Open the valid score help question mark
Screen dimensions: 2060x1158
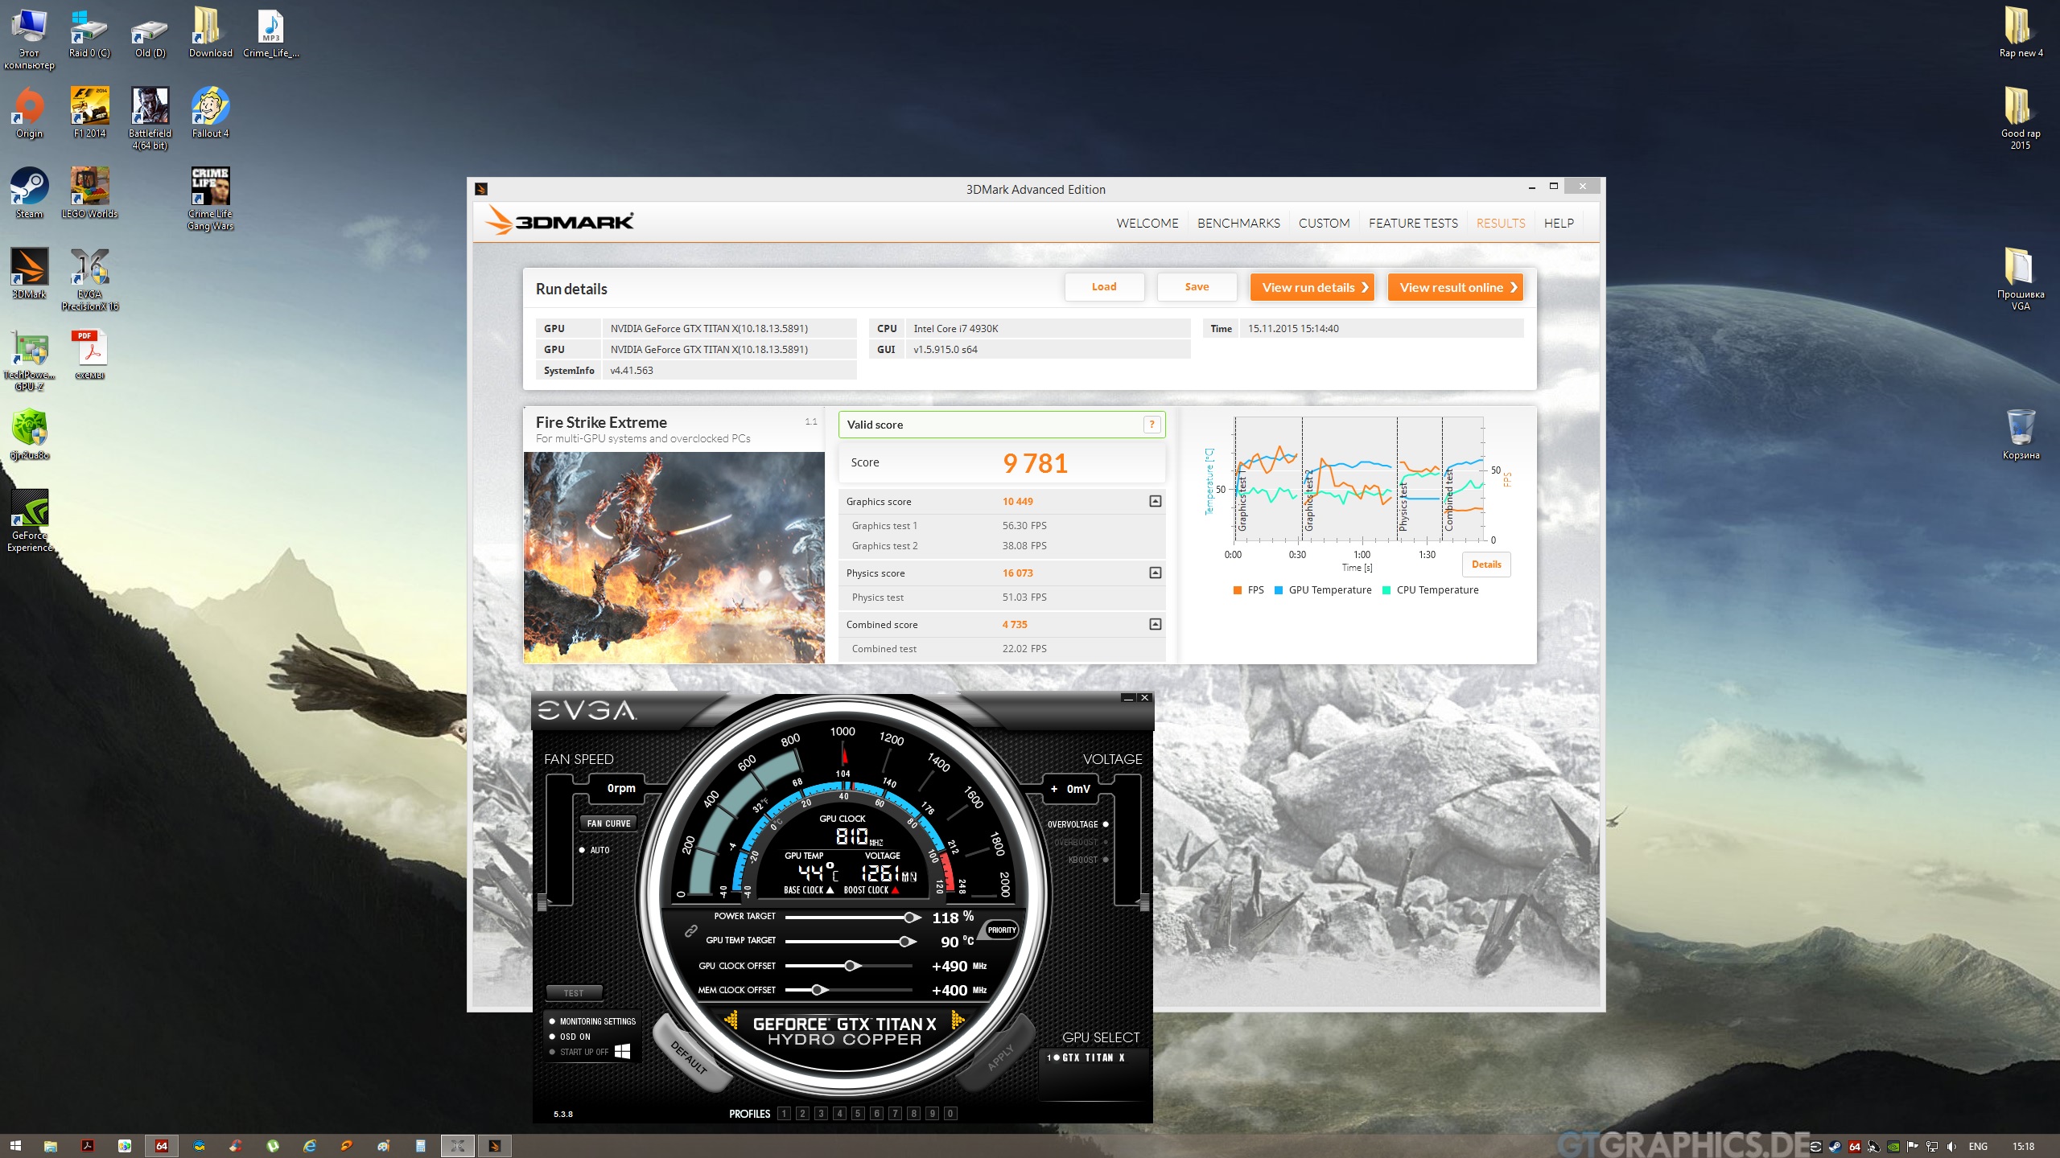1152,425
